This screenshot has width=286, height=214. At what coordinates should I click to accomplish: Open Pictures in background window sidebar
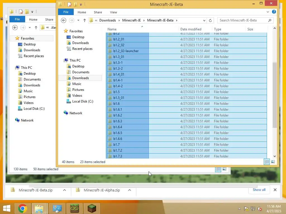(27, 97)
